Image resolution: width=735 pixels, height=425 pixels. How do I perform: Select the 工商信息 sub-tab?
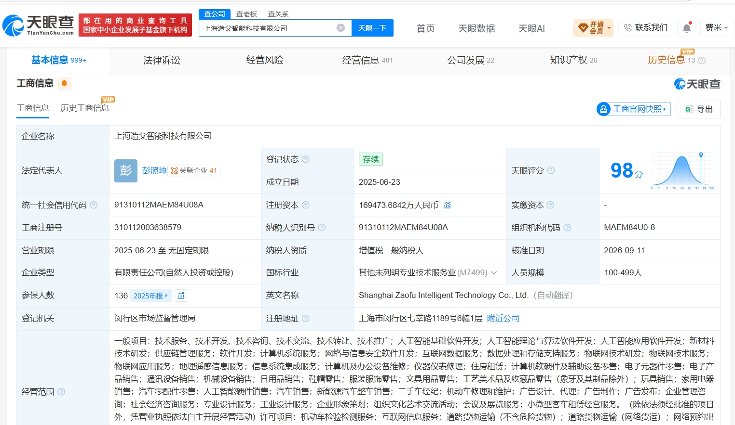[x=33, y=108]
